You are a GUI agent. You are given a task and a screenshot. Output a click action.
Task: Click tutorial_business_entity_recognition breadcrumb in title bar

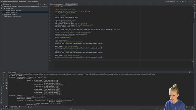click(13, 2)
